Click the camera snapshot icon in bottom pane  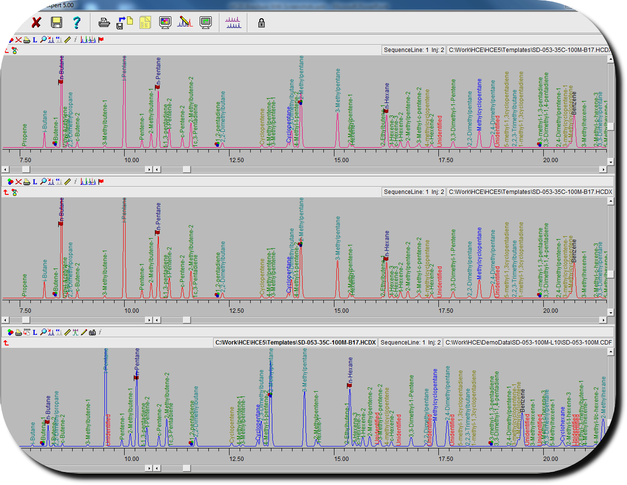tap(92, 332)
